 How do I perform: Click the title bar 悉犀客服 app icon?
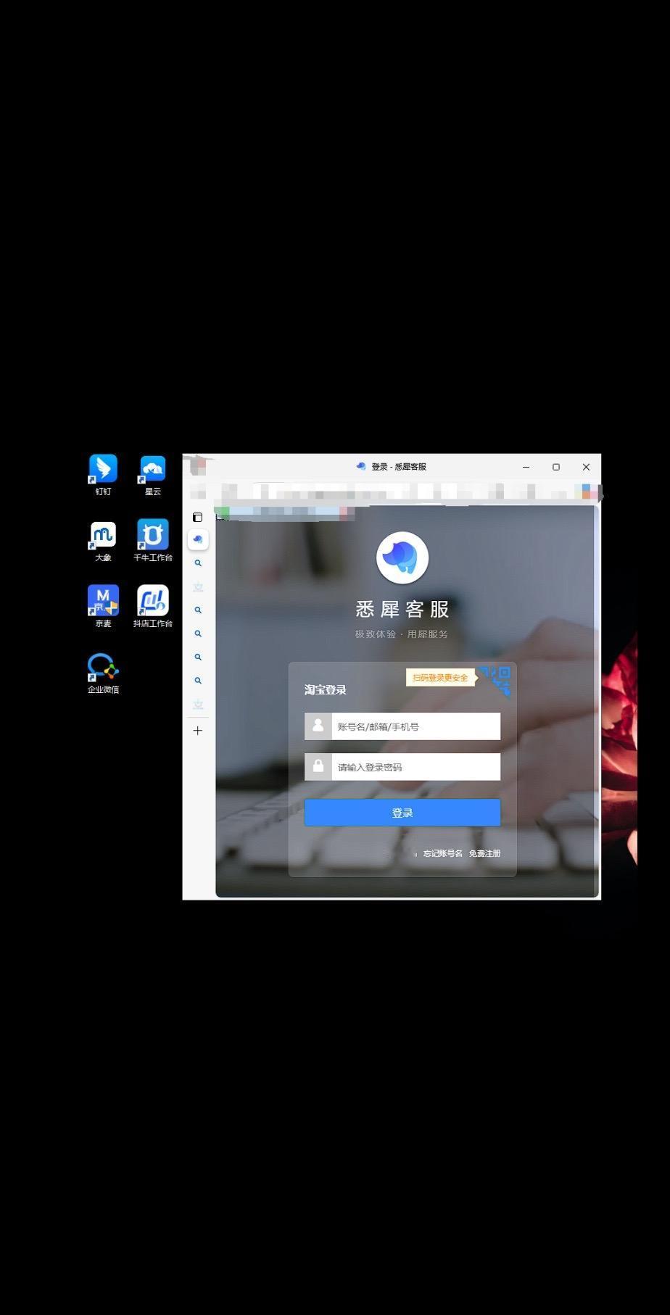click(361, 466)
